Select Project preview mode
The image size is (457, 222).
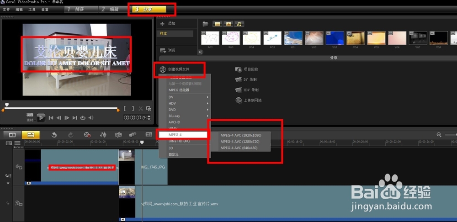coord(30,115)
